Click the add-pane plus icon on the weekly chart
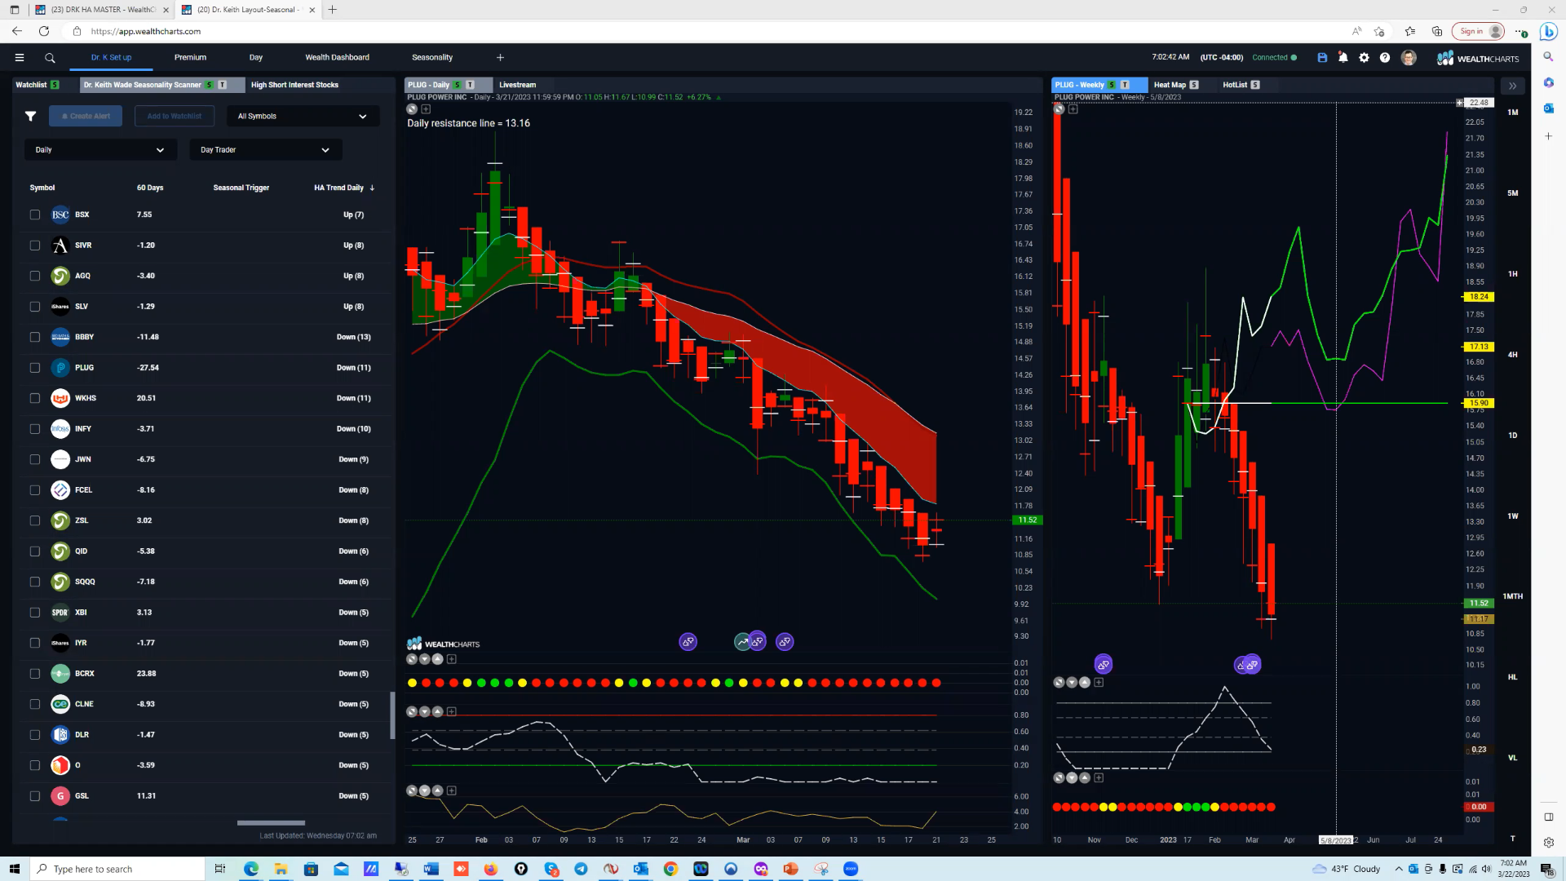This screenshot has height=881, width=1566. (x=1073, y=109)
